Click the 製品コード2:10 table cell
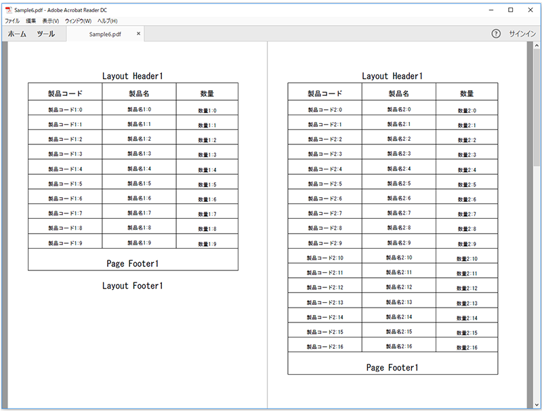 click(x=325, y=258)
